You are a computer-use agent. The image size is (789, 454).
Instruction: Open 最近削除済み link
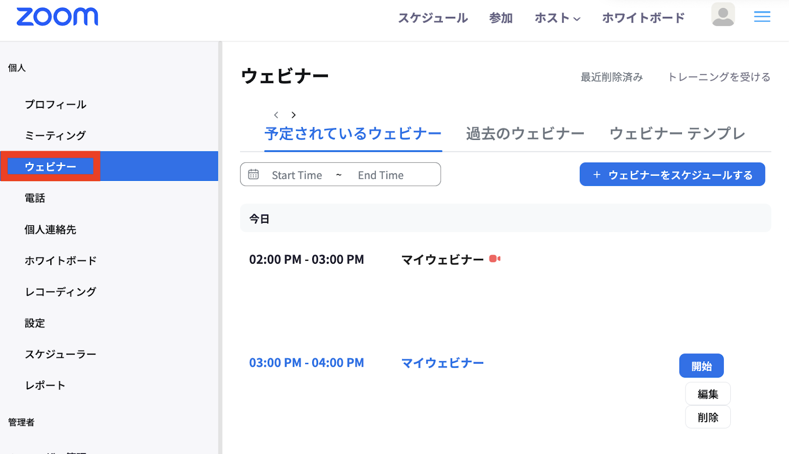point(611,77)
